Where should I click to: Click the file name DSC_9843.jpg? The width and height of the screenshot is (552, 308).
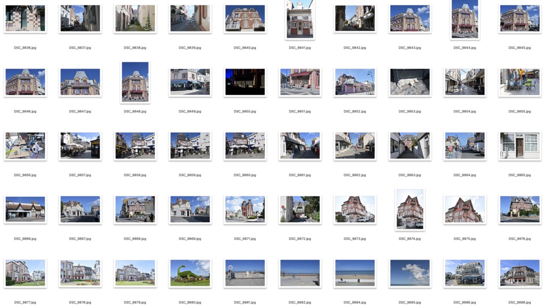click(410, 47)
